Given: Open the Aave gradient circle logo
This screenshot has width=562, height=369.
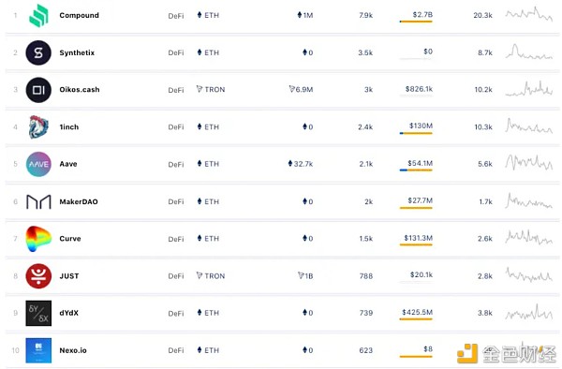Looking at the screenshot, I should pyautogui.click(x=38, y=164).
